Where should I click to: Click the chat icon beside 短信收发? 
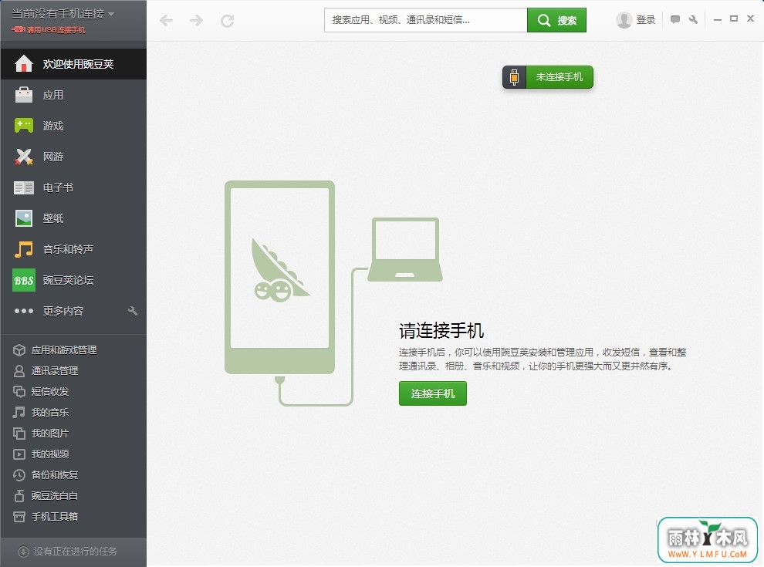coord(19,392)
